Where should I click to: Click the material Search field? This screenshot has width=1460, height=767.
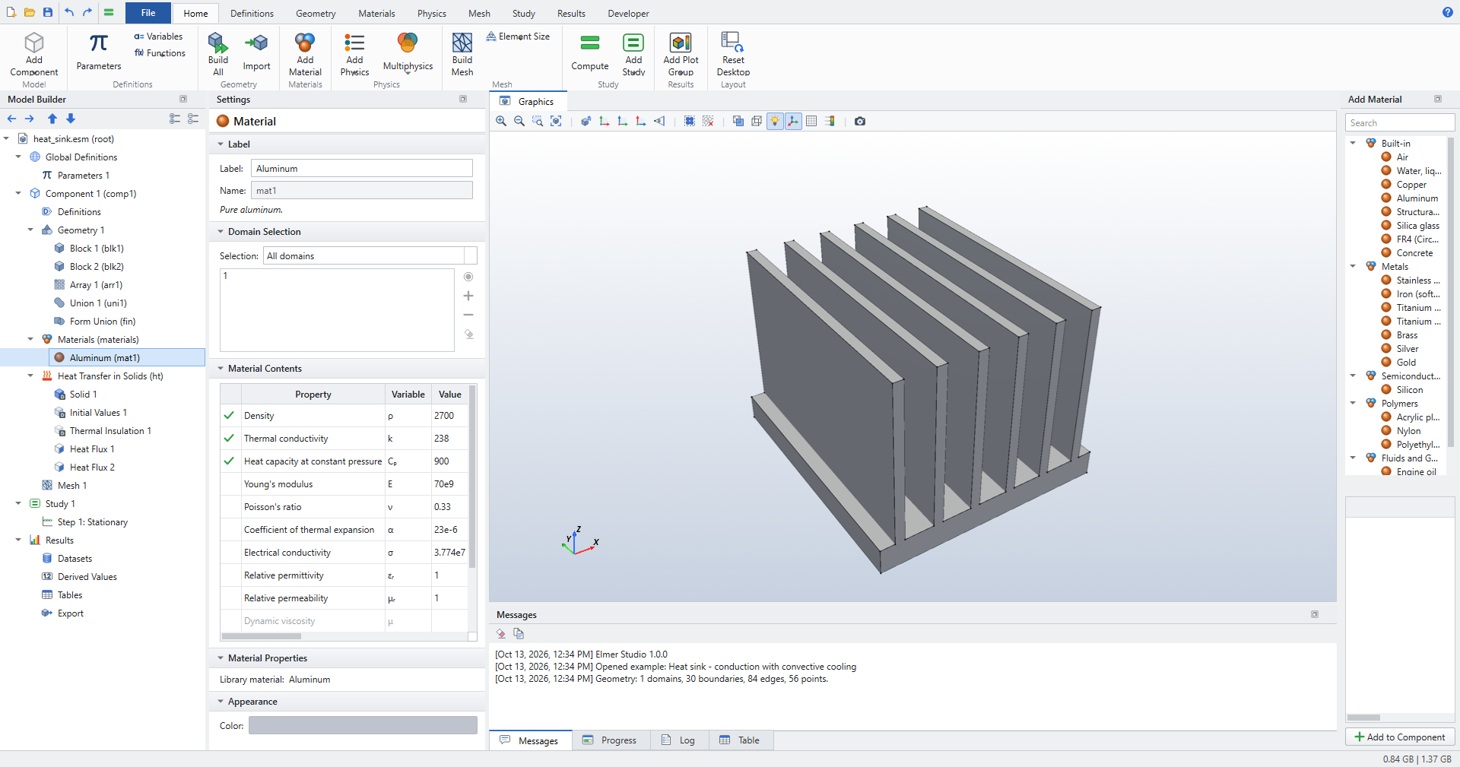point(1400,123)
